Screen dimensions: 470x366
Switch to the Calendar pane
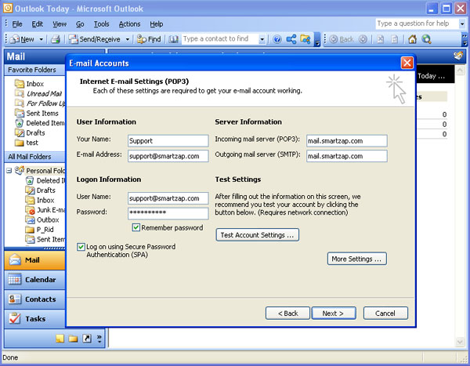34,280
